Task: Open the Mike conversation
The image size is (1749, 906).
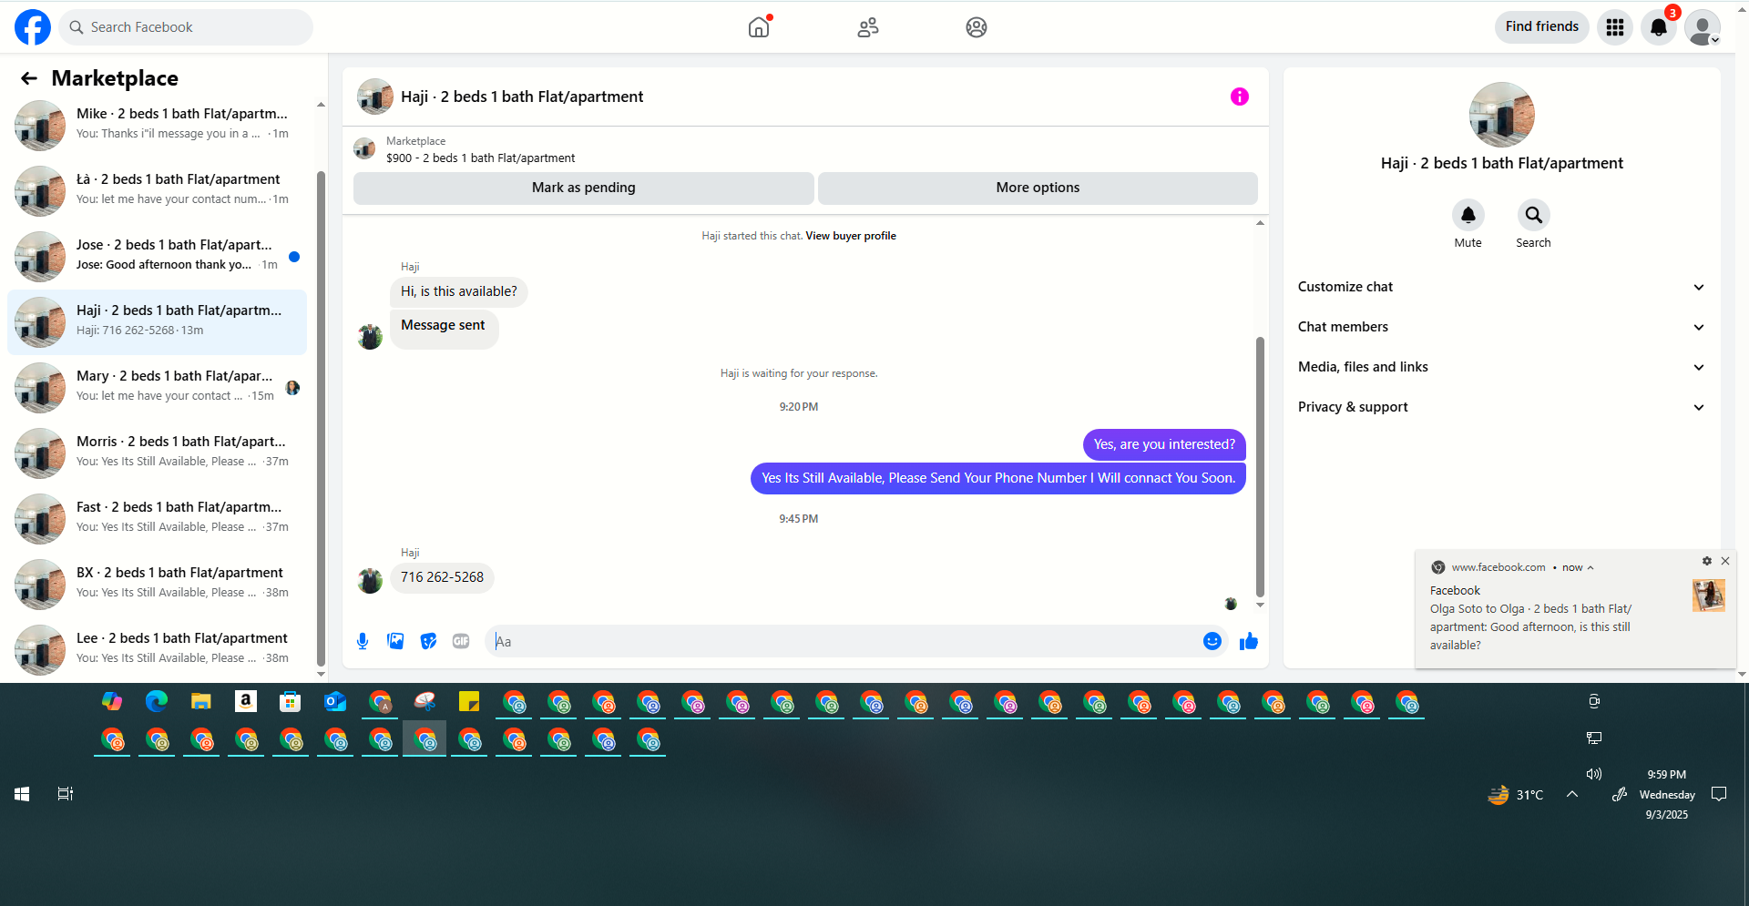Action: pos(157,125)
